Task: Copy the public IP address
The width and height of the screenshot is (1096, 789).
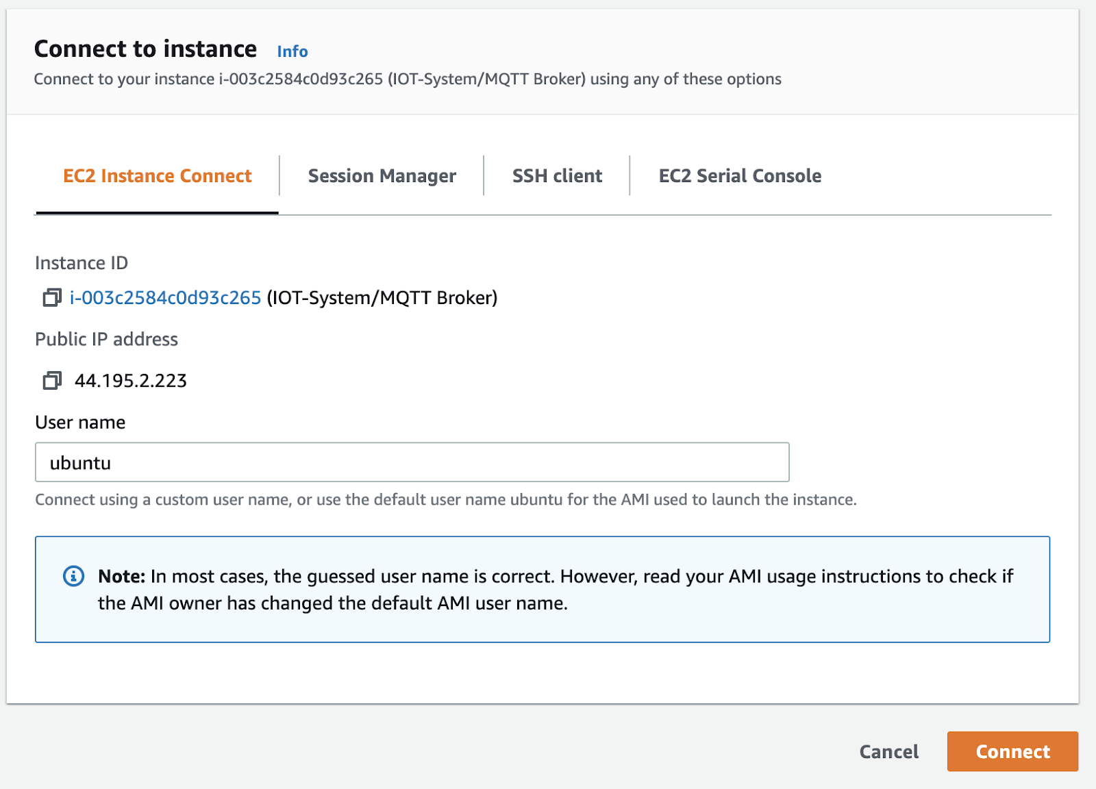Action: [x=52, y=381]
